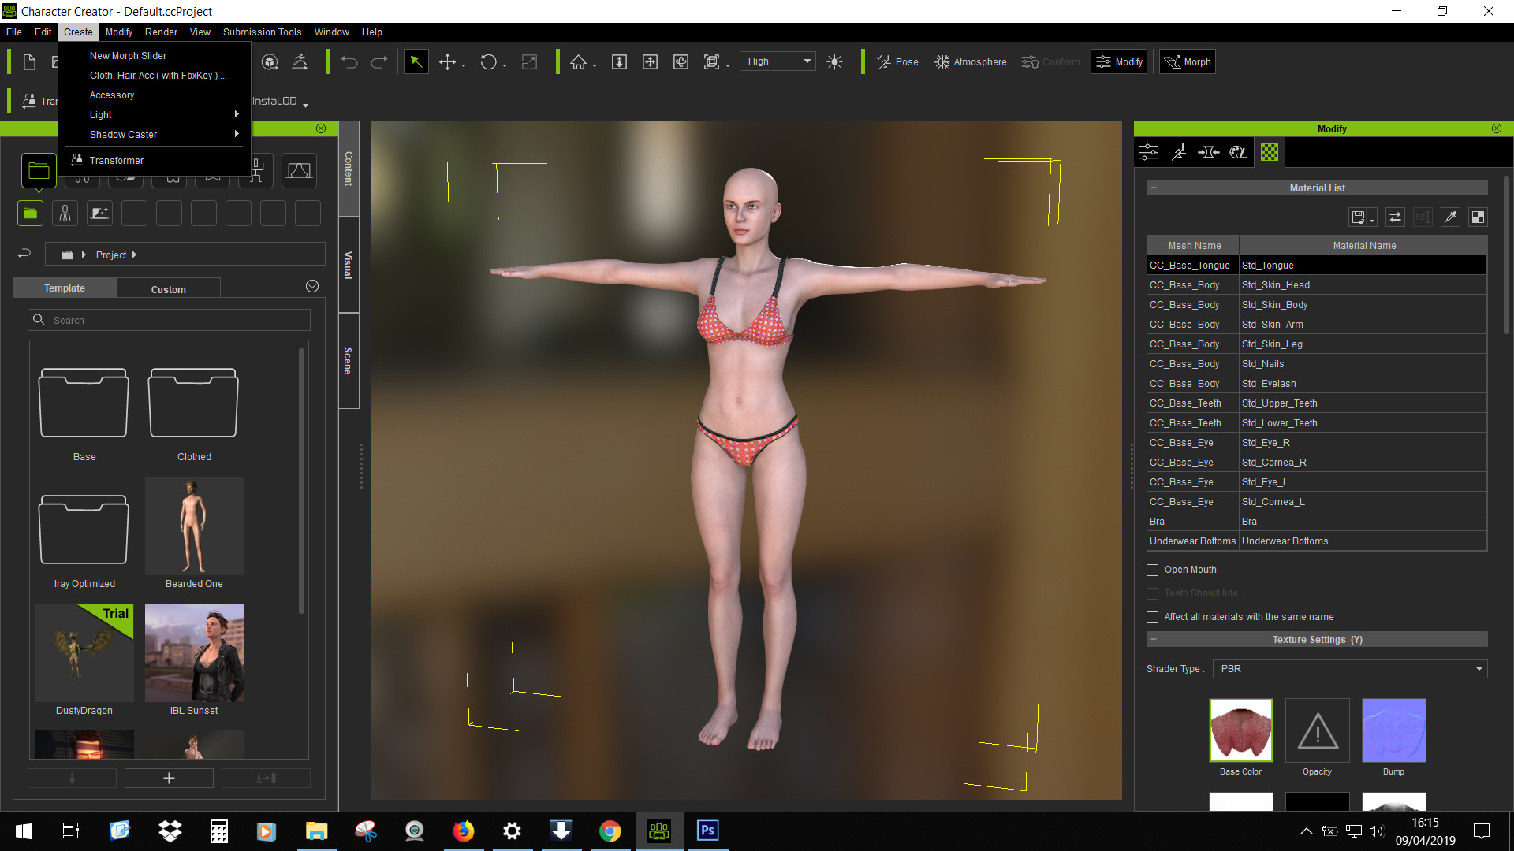
Task: Click the frame selection camera icon
Action: coord(711,62)
